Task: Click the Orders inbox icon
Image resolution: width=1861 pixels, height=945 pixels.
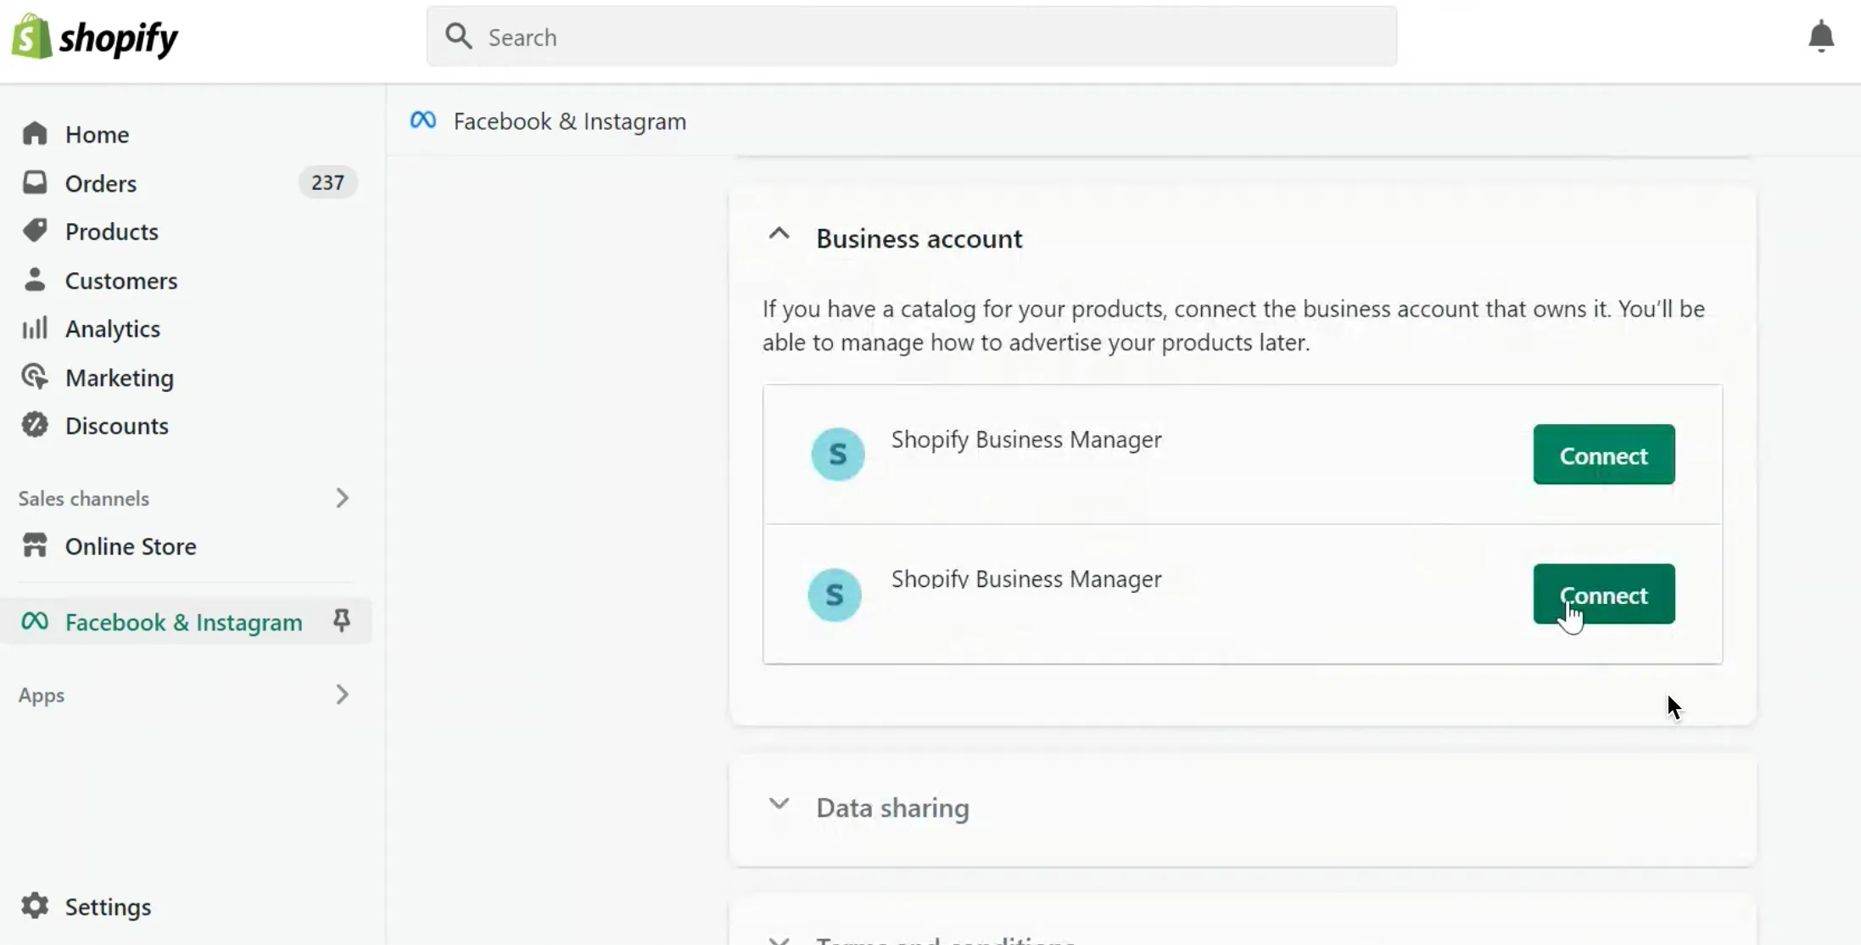Action: [x=35, y=182]
